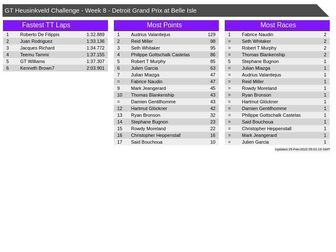Select Roberto De Filippis in Fastest TT Laps
The width and height of the screenshot is (336, 252).
point(39,34)
